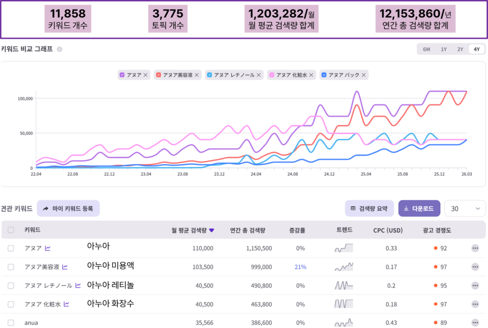
Task: Click the 3,775 토픽 개수 stat
Action: 168,19
